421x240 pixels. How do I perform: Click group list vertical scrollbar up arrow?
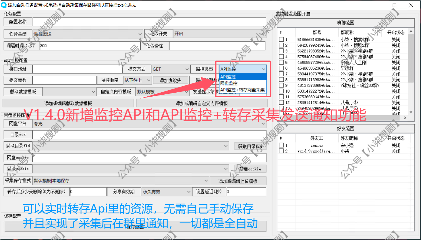coord(411,31)
